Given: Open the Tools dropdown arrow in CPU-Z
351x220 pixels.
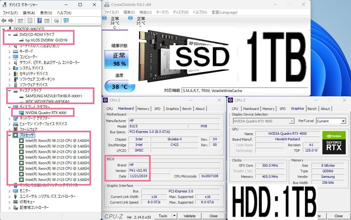Looking at the screenshot, I should tap(174, 216).
